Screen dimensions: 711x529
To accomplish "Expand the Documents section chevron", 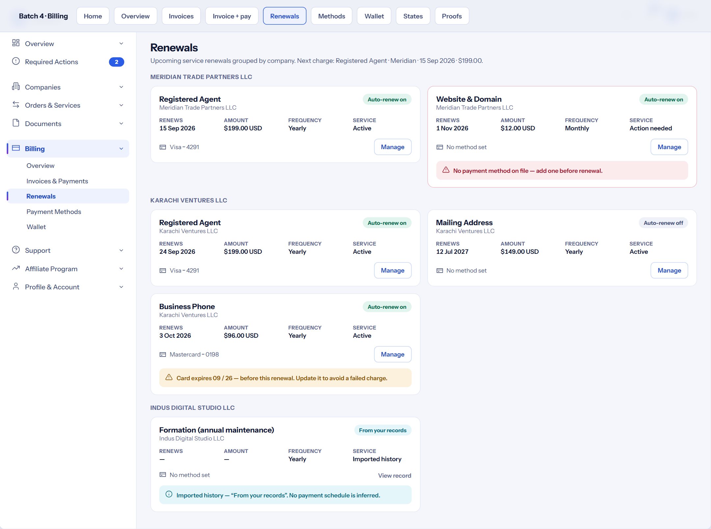I will pos(121,123).
